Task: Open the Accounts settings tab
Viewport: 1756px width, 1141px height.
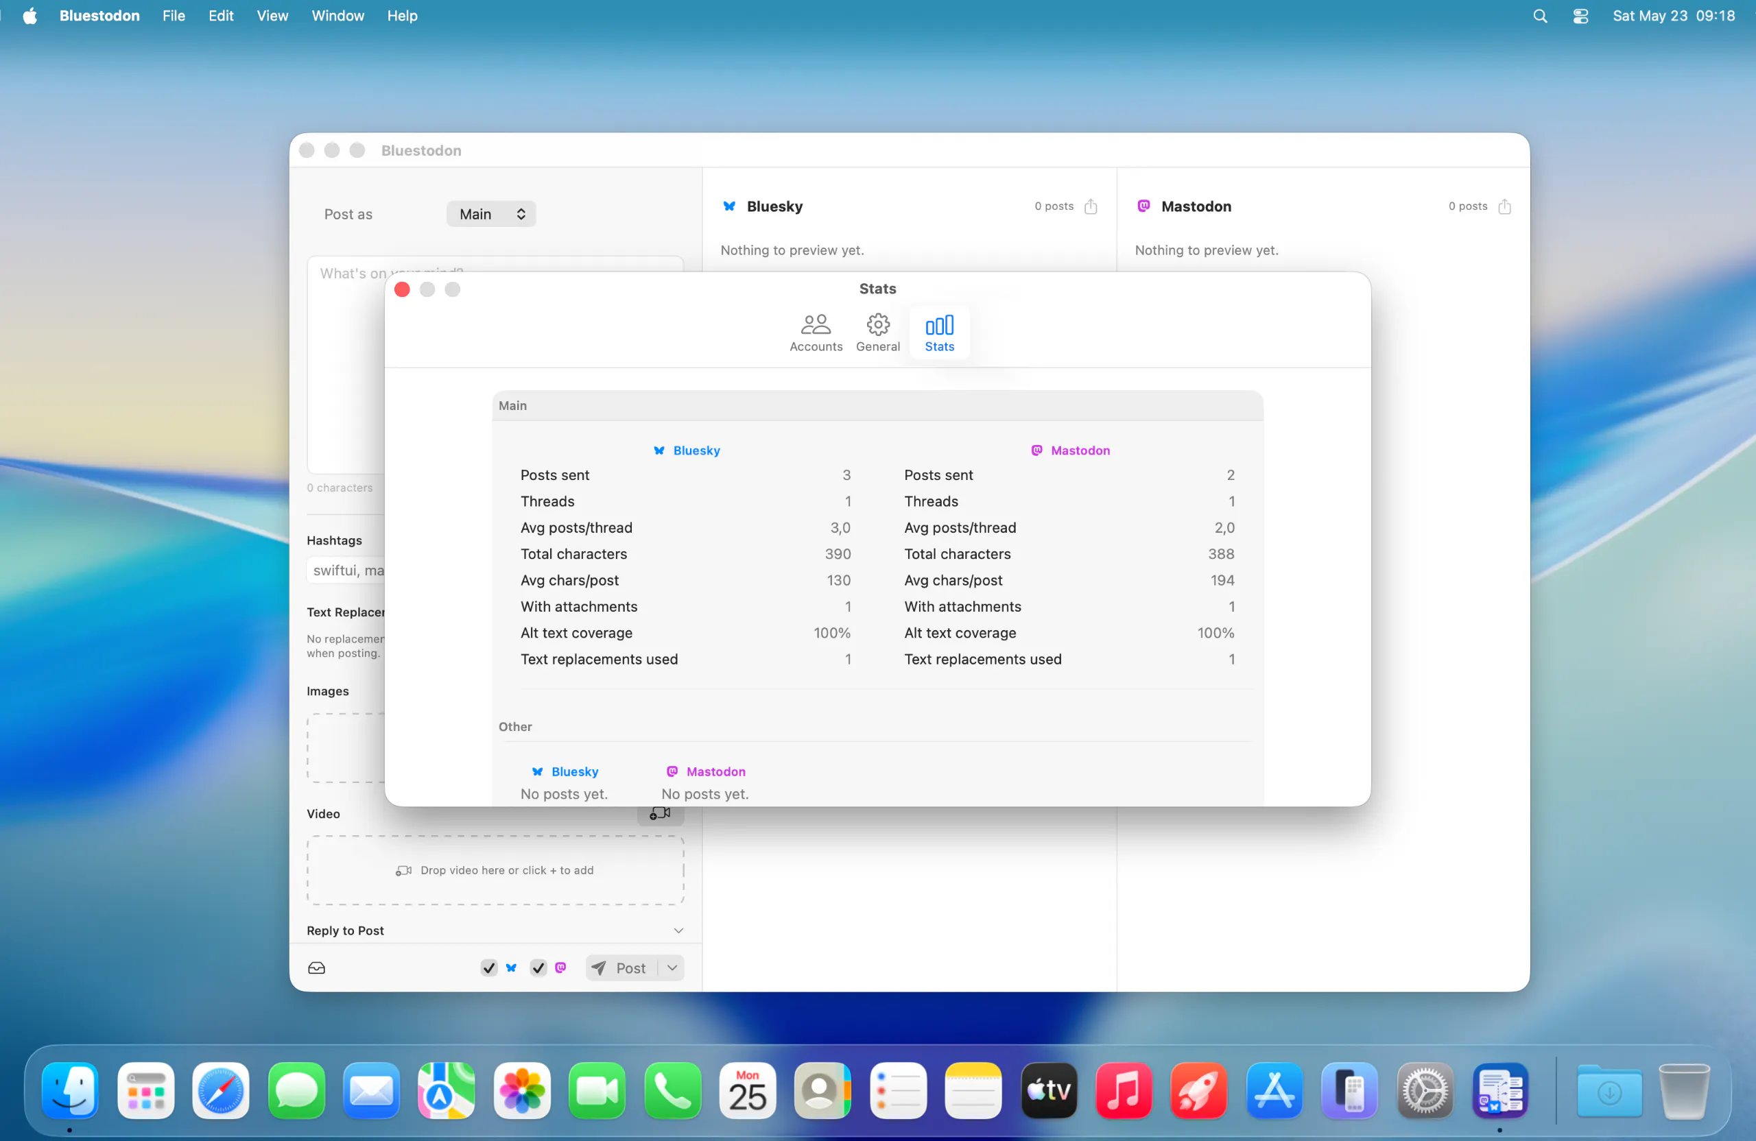Action: point(816,333)
